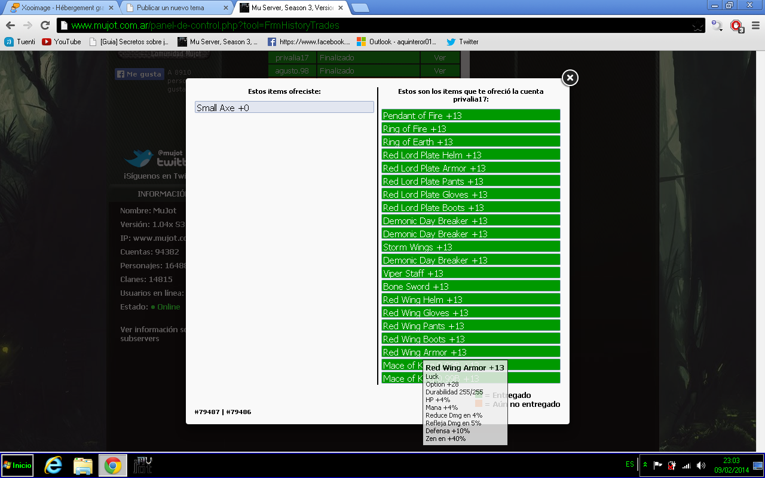This screenshot has width=765, height=478.
Task: Open the YouTube bookmark
Action: pyautogui.click(x=62, y=42)
